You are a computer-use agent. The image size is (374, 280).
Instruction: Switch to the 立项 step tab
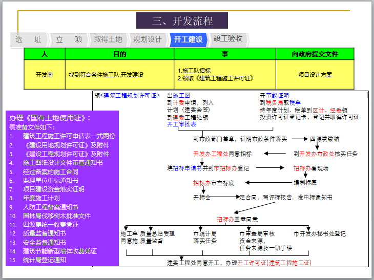point(69,39)
